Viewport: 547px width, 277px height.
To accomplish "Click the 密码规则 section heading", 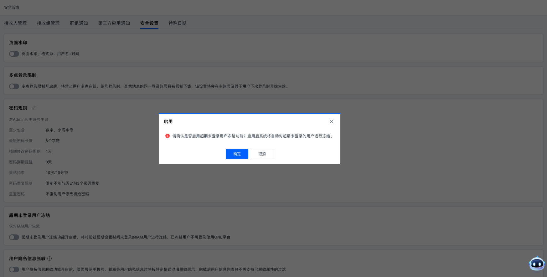I will (18, 108).
